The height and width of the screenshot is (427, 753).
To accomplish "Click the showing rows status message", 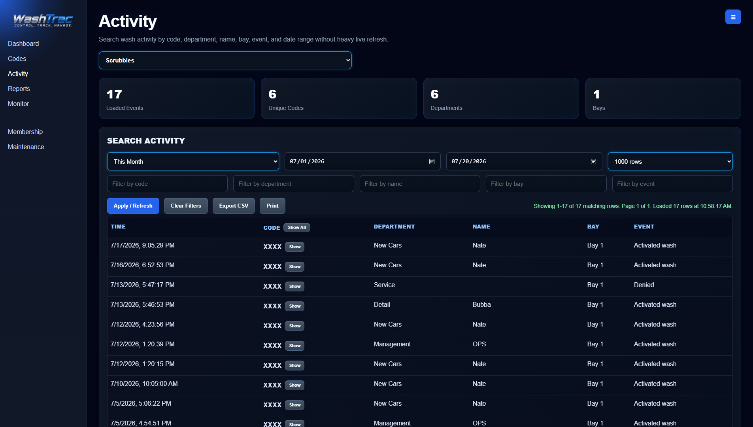I will click(x=633, y=206).
